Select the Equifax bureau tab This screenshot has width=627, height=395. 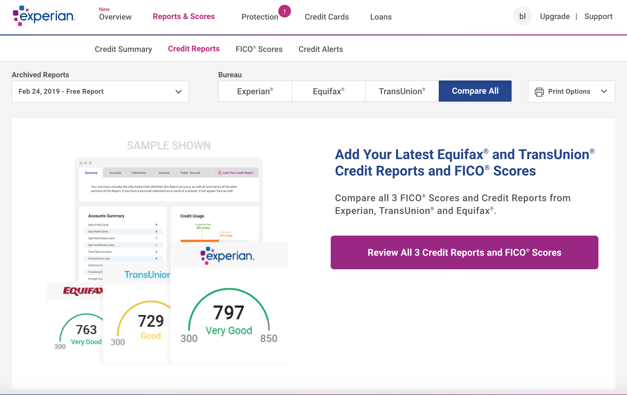pyautogui.click(x=328, y=91)
